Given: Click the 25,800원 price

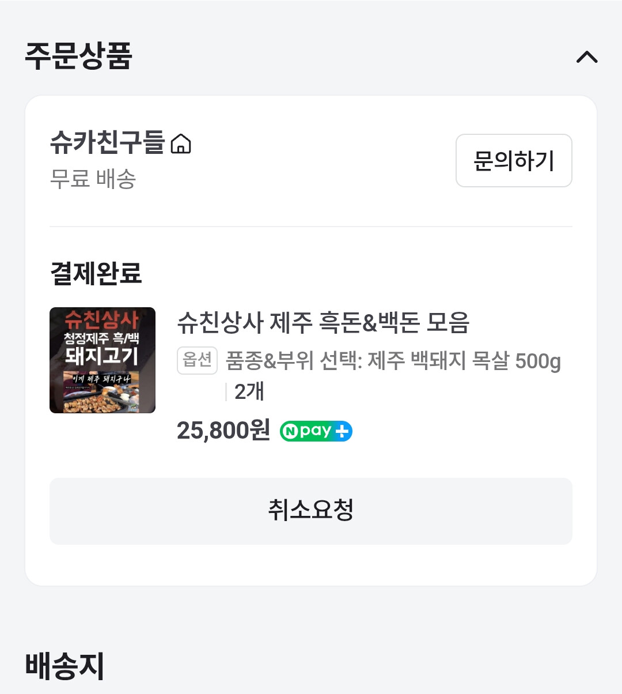Looking at the screenshot, I should click(x=223, y=431).
